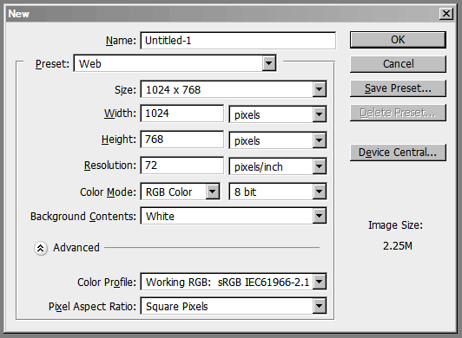
Task: Open the Background Contents White dropdown
Action: pos(234,216)
